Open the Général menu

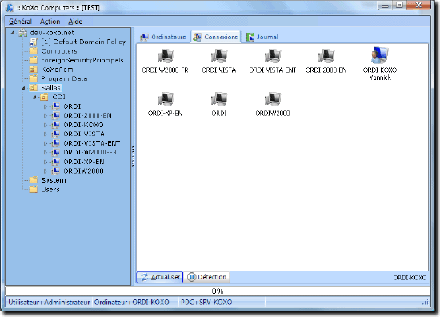pos(20,22)
